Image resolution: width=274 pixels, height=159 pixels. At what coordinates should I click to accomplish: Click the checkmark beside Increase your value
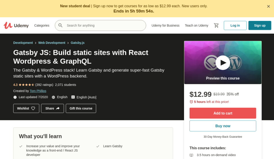[x=20, y=146]
